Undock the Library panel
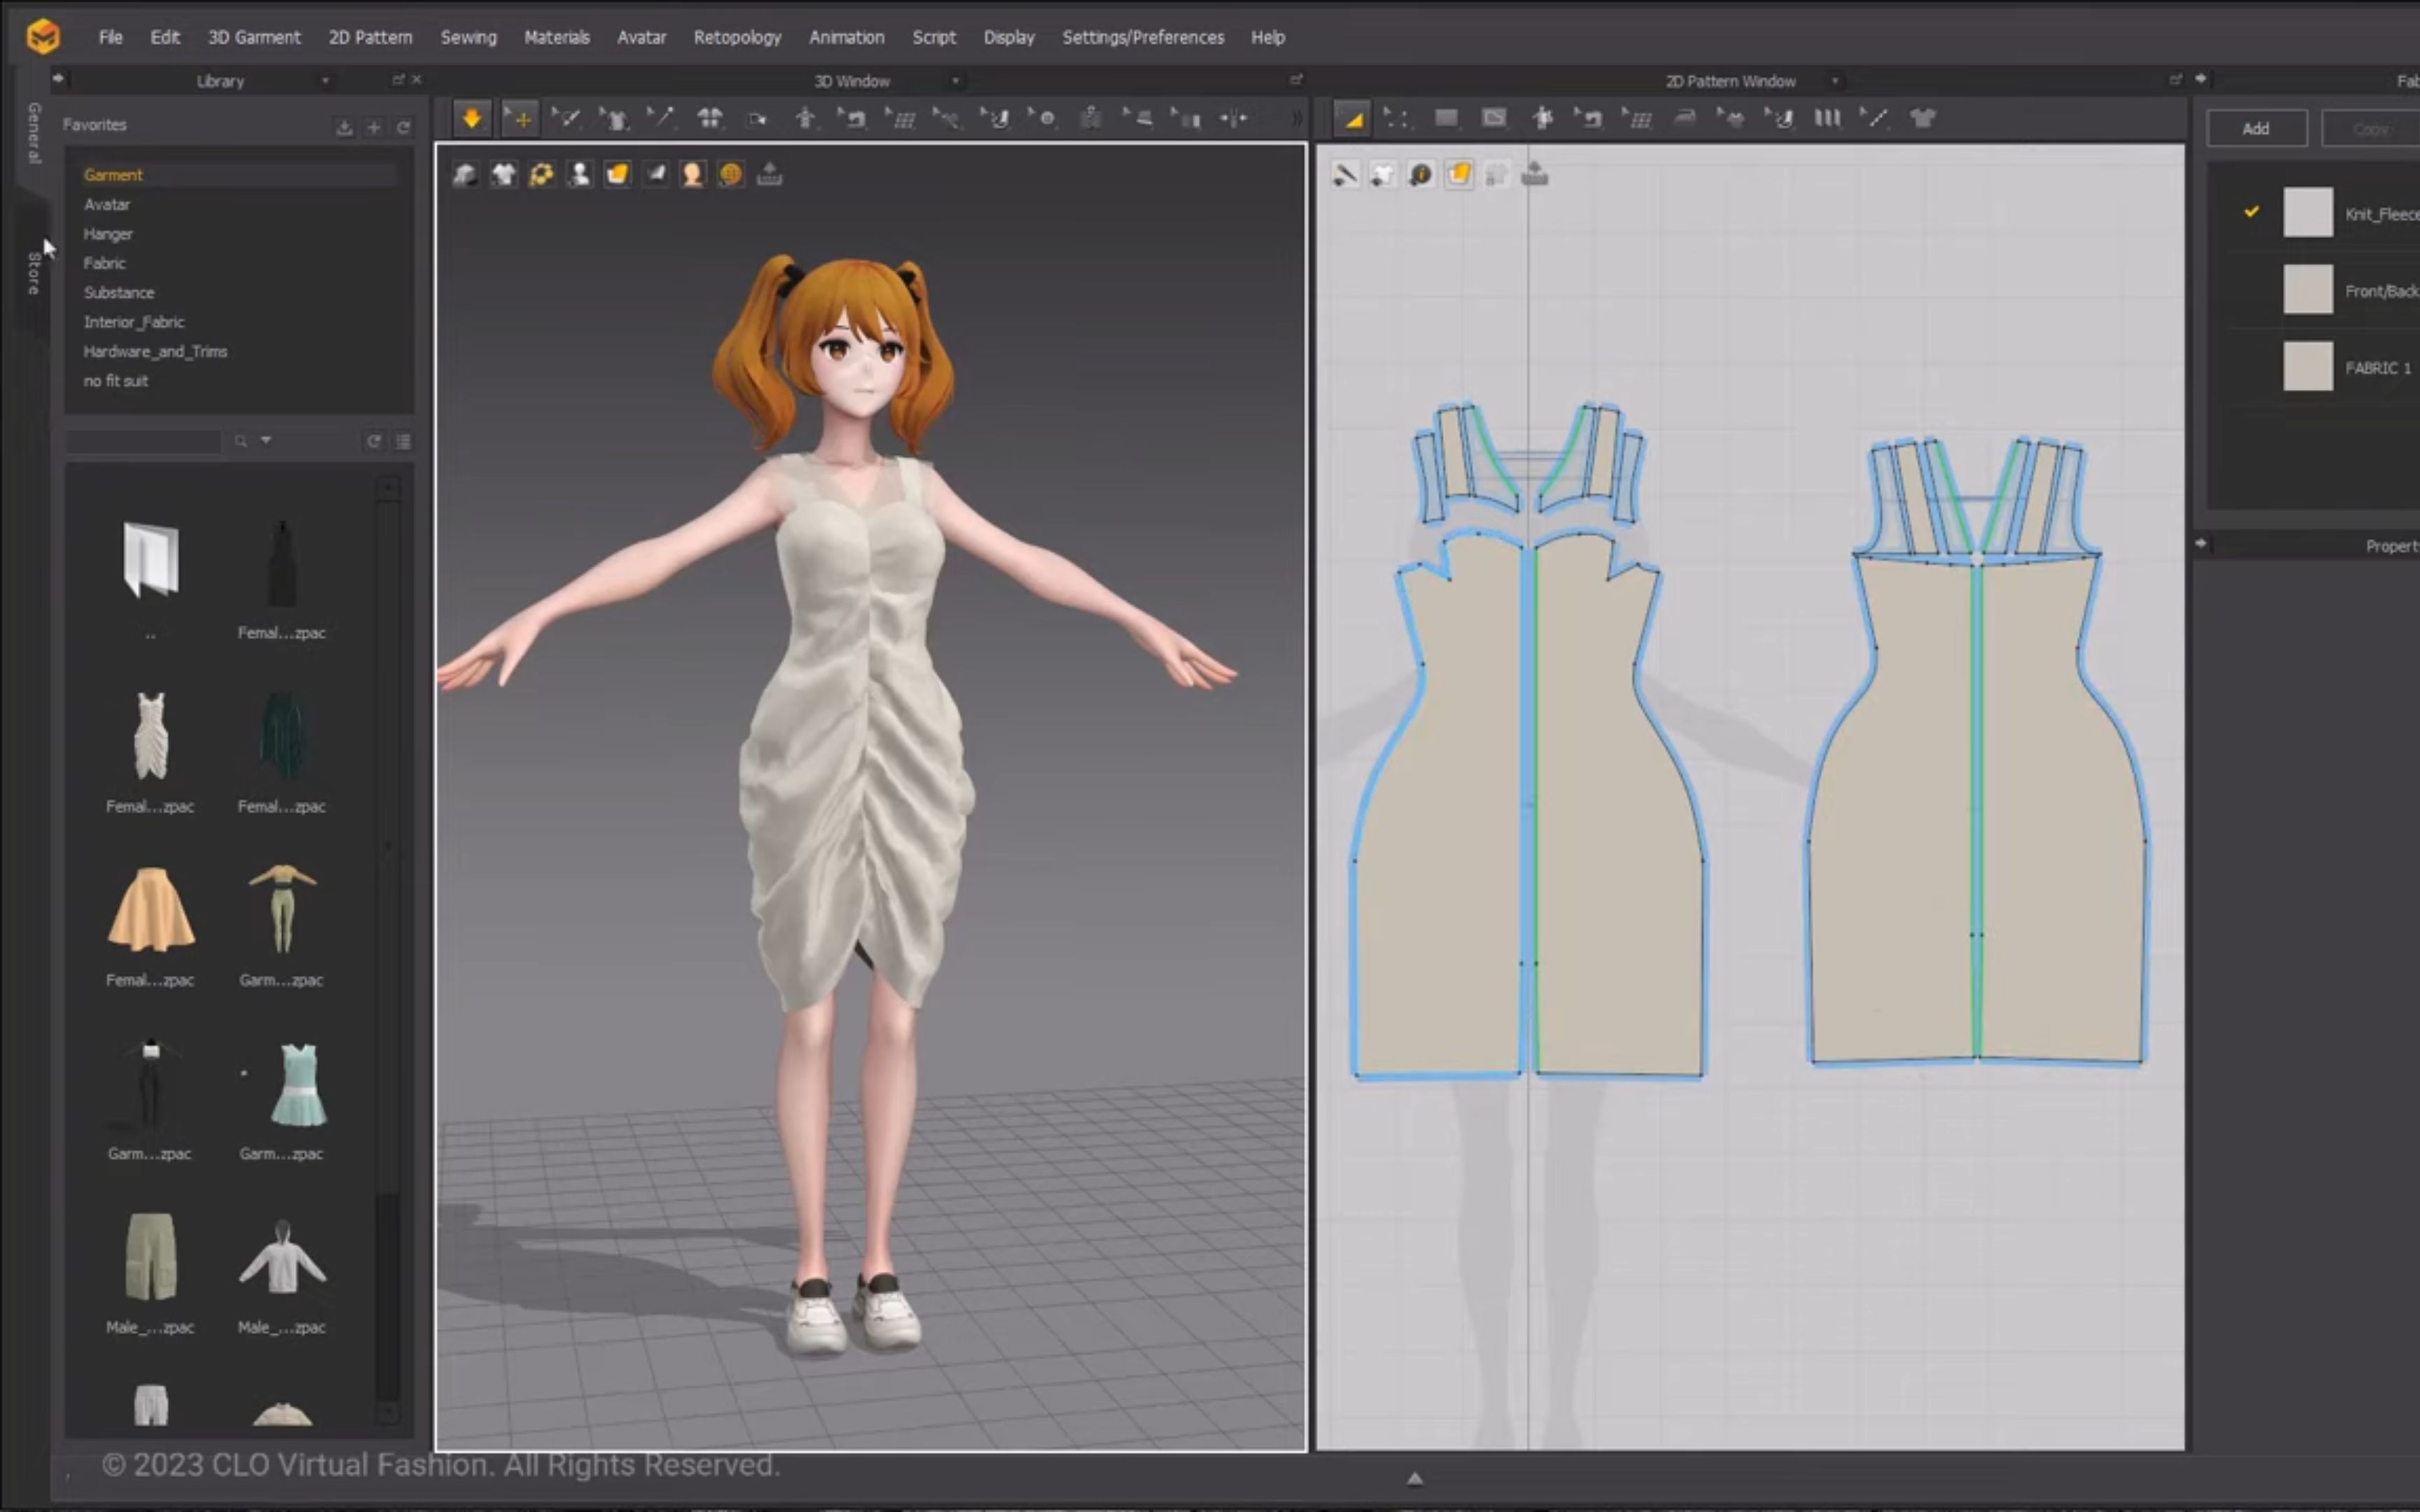The height and width of the screenshot is (1512, 2420). click(398, 79)
